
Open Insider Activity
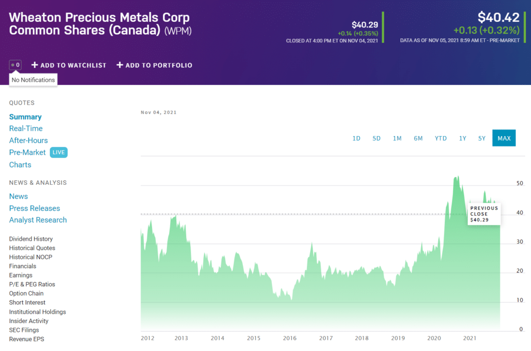[29, 321]
